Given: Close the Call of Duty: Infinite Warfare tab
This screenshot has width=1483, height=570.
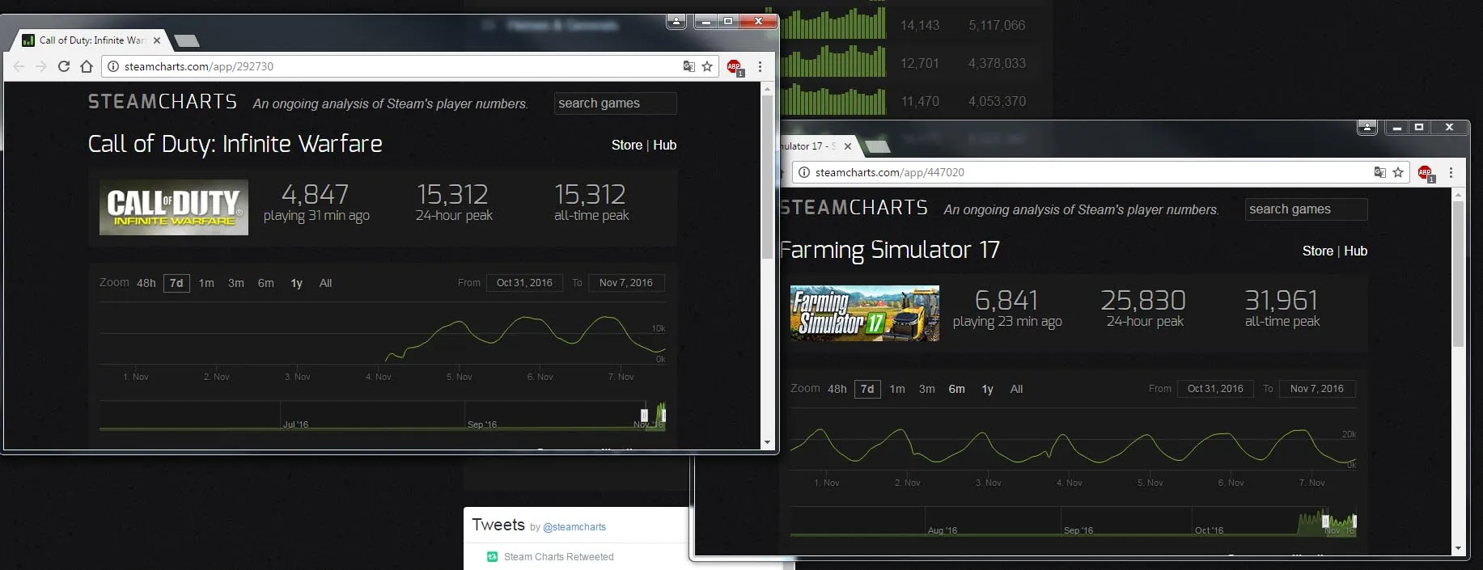Looking at the screenshot, I should click(x=157, y=40).
